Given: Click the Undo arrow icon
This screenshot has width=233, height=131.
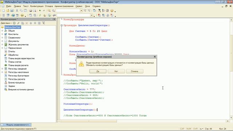Looking at the screenshot, I should coord(40,11).
